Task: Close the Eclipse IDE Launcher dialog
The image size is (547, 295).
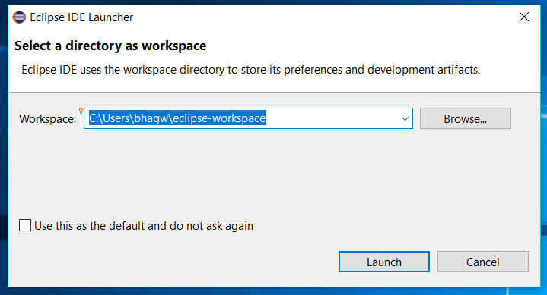Action: click(x=524, y=17)
